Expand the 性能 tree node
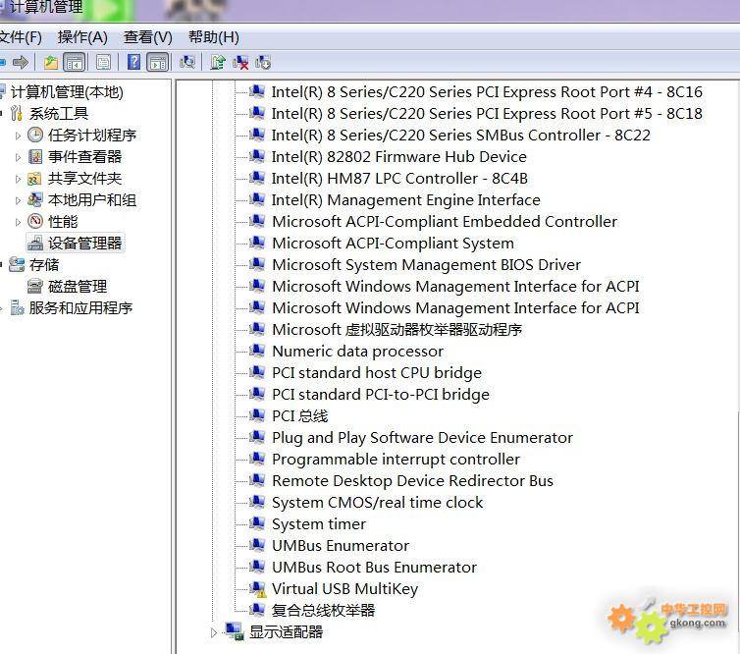The height and width of the screenshot is (654, 740). coord(18,222)
